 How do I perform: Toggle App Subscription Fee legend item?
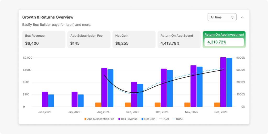pyautogui.click(x=99, y=119)
